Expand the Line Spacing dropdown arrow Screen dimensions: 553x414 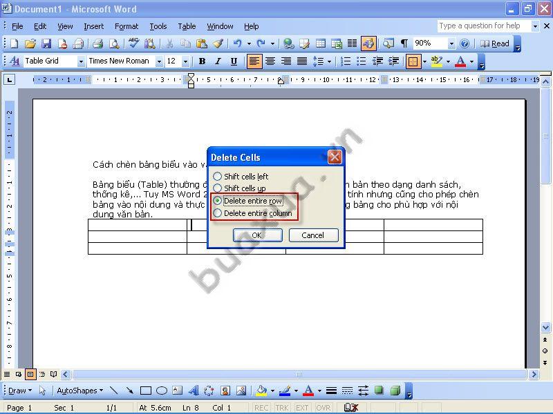click(330, 61)
